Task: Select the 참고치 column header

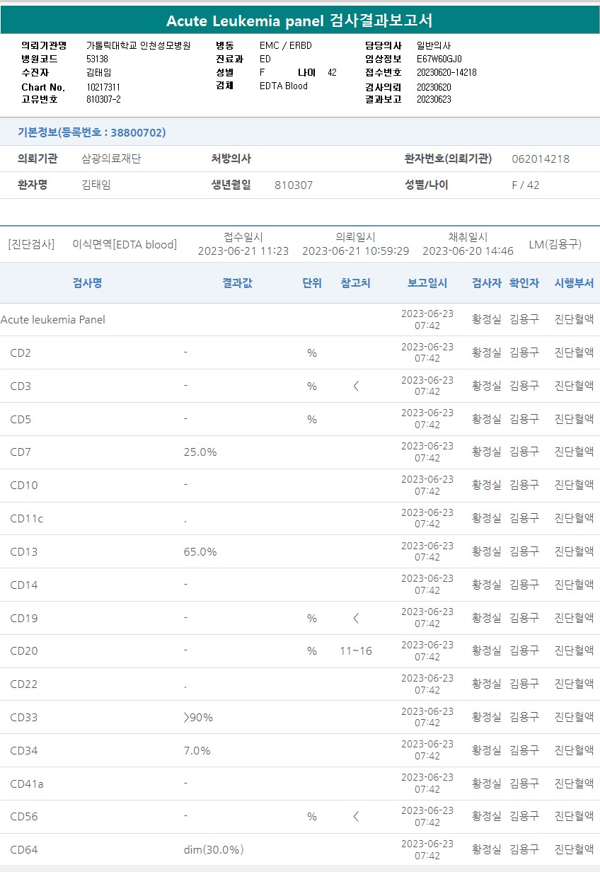Action: pos(355,283)
